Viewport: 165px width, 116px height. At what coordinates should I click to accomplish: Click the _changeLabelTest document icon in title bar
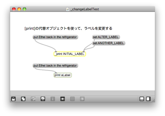(68, 9)
